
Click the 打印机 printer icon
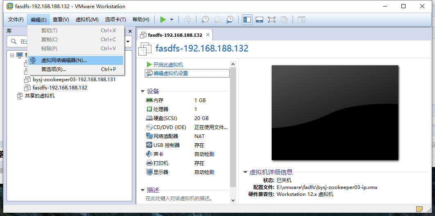[149, 163]
